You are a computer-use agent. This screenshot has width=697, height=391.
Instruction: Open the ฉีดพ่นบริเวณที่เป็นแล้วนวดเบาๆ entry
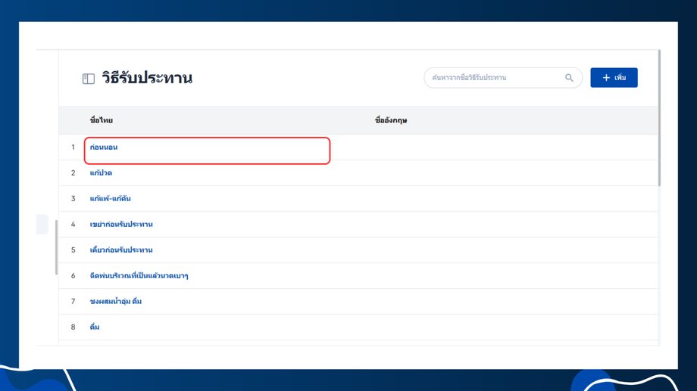click(x=139, y=276)
